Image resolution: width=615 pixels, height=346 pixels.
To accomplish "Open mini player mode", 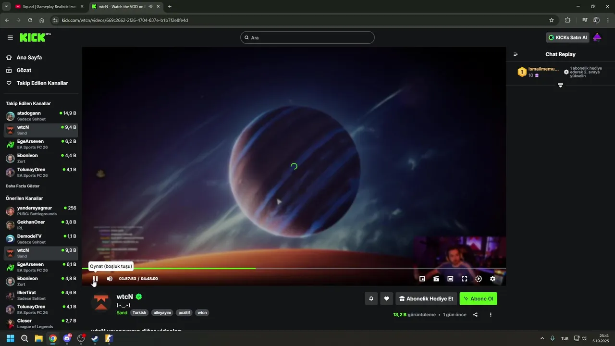I will tap(422, 279).
